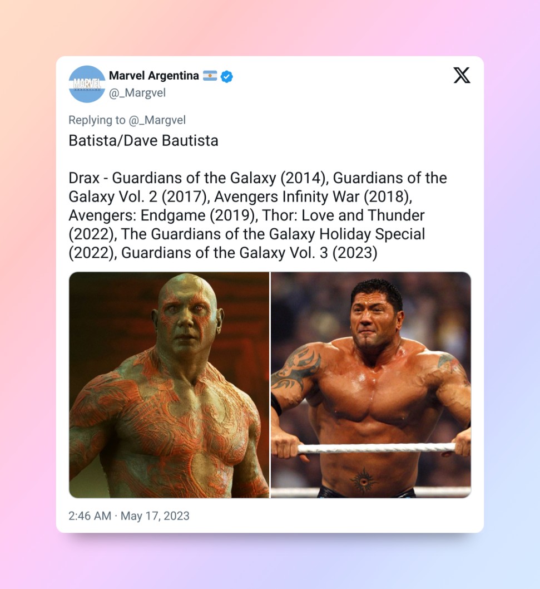Click the 'Avengers: Endgame (2019)' text
The image size is (540, 589).
click(x=162, y=215)
